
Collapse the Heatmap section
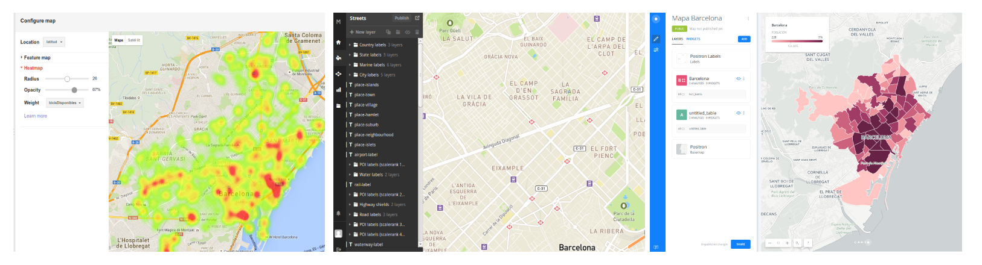(x=32, y=68)
